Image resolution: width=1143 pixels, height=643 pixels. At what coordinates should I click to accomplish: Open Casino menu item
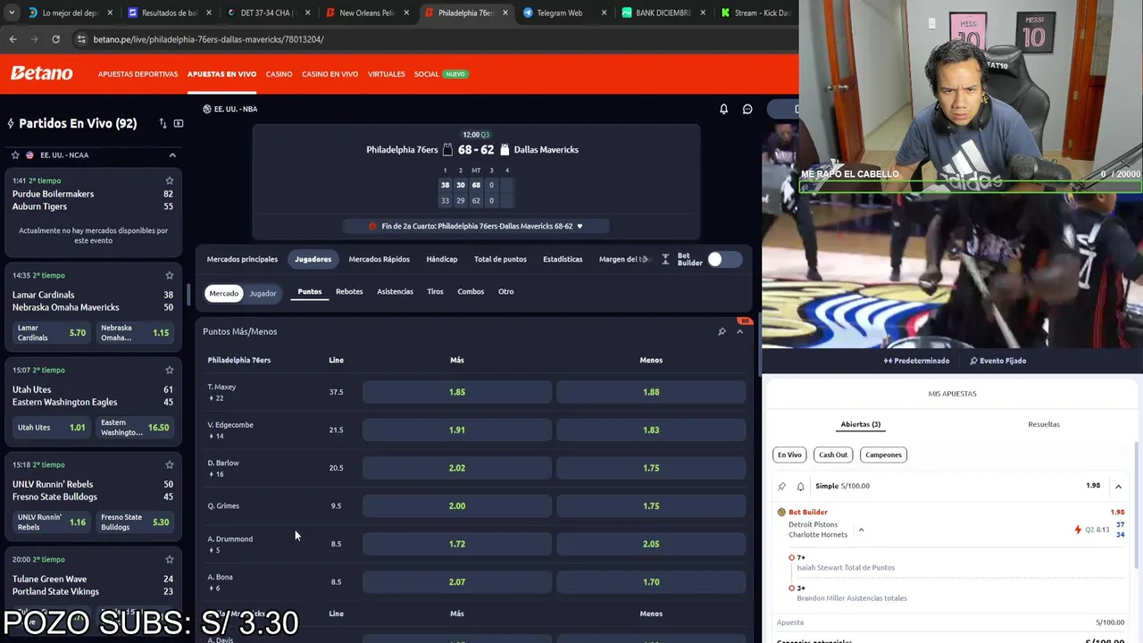(279, 74)
